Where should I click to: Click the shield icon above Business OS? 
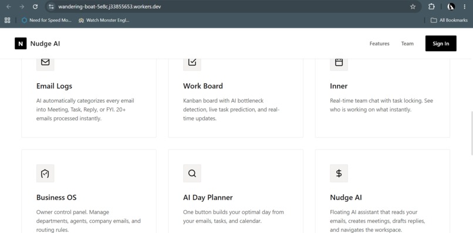(x=45, y=173)
